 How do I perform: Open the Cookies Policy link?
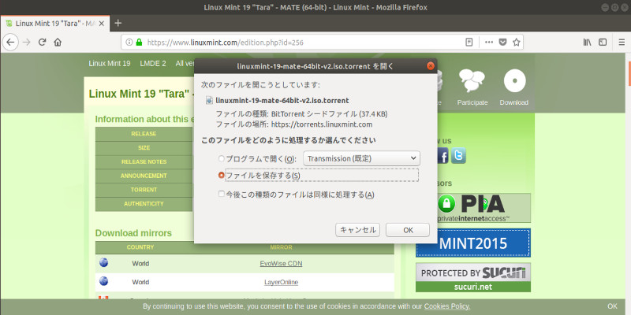tap(447, 306)
